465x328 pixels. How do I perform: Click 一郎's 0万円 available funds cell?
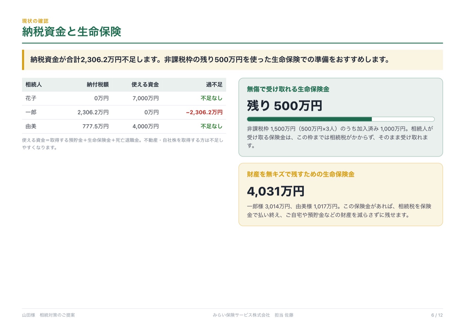coord(151,112)
